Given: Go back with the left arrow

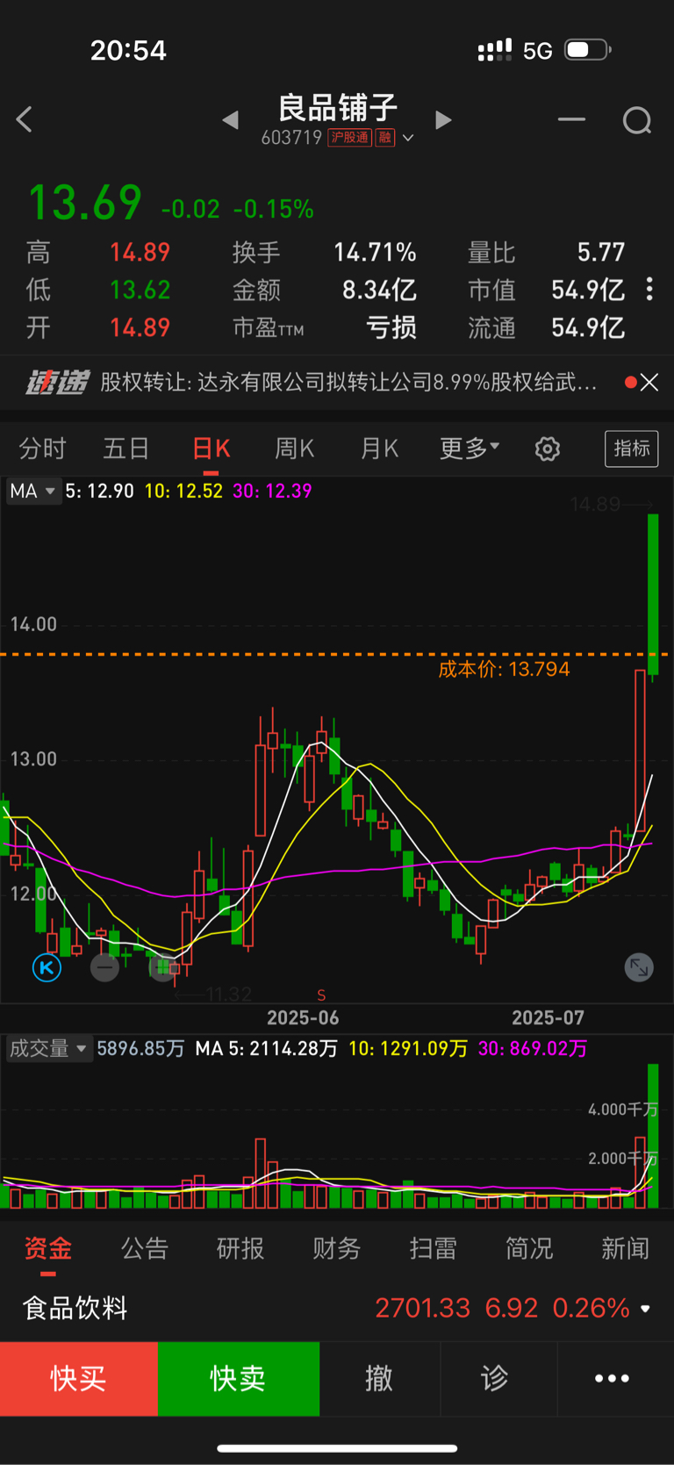Looking at the screenshot, I should click(25, 119).
